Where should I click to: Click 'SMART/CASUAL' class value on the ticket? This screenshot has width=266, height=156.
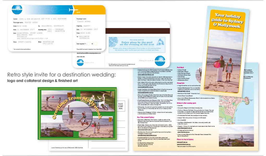(25, 42)
